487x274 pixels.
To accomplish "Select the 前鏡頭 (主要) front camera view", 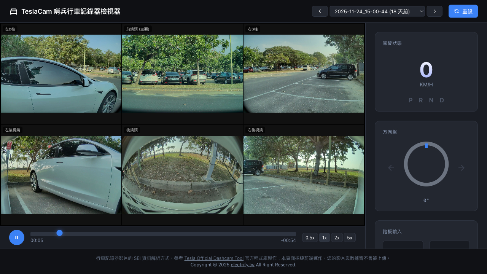I will click(x=182, y=73).
